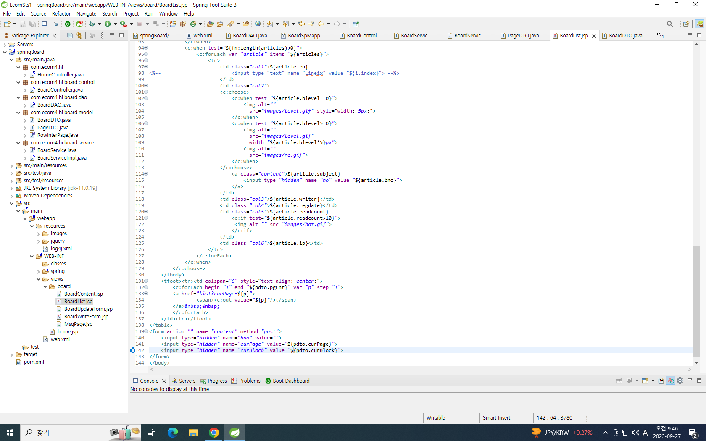
Task: Click the editor vertical scrollbar thumb
Action: [x=696, y=301]
